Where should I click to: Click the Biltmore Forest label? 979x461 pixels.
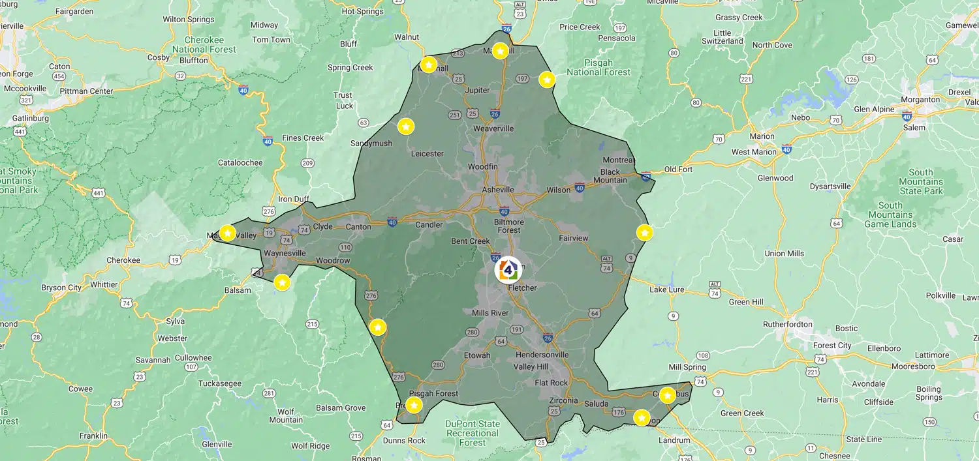[x=509, y=226]
